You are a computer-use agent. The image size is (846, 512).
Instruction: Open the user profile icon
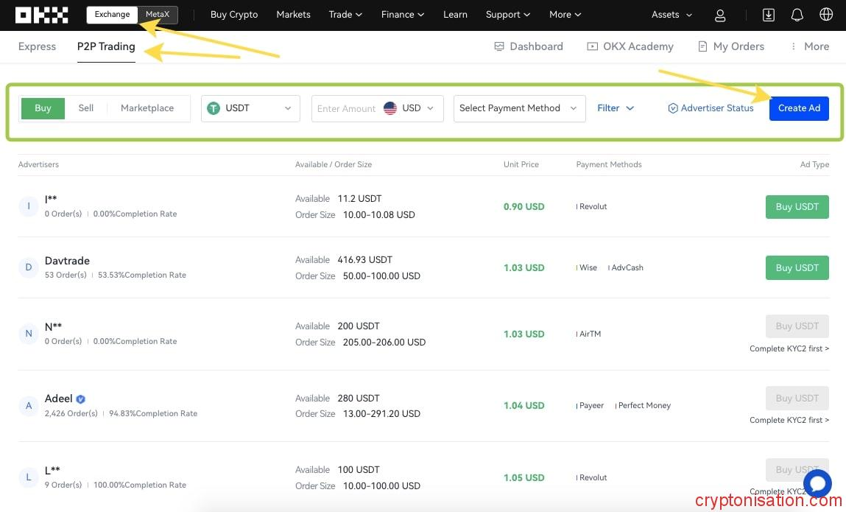(720, 15)
